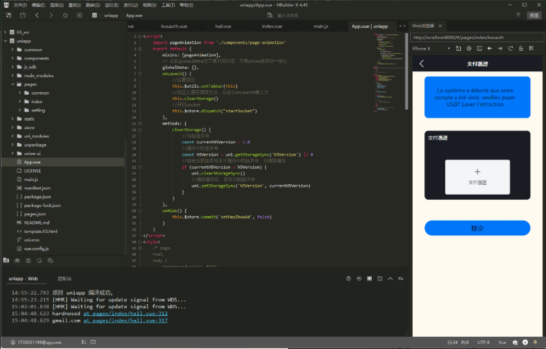This screenshot has width=546, height=349.
Task: Click the binoculars search icon in sidebar bottom
Action: point(17,260)
